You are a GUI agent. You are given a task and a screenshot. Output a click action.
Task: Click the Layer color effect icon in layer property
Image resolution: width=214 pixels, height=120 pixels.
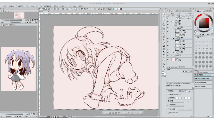click(189, 71)
